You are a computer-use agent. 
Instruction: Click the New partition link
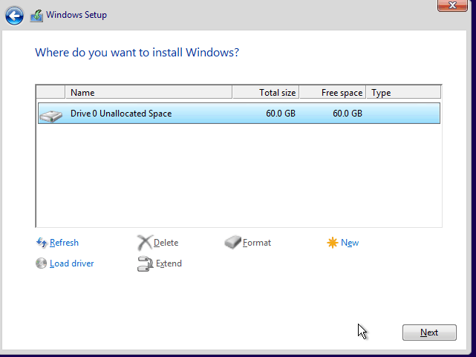(x=350, y=243)
